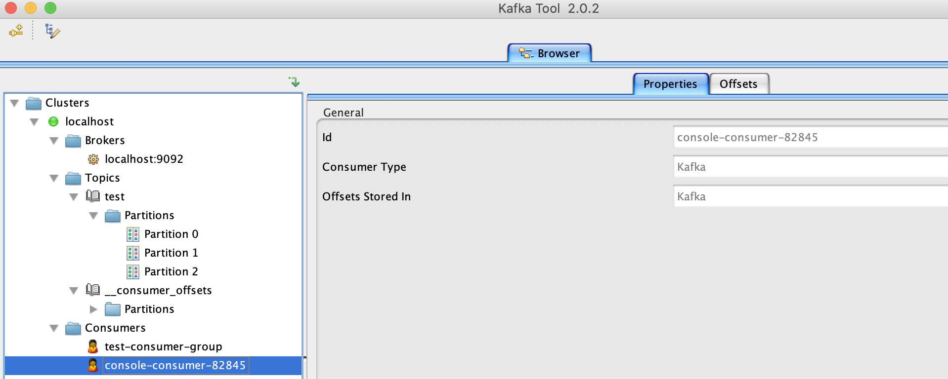Select the test topic label

tap(115, 196)
